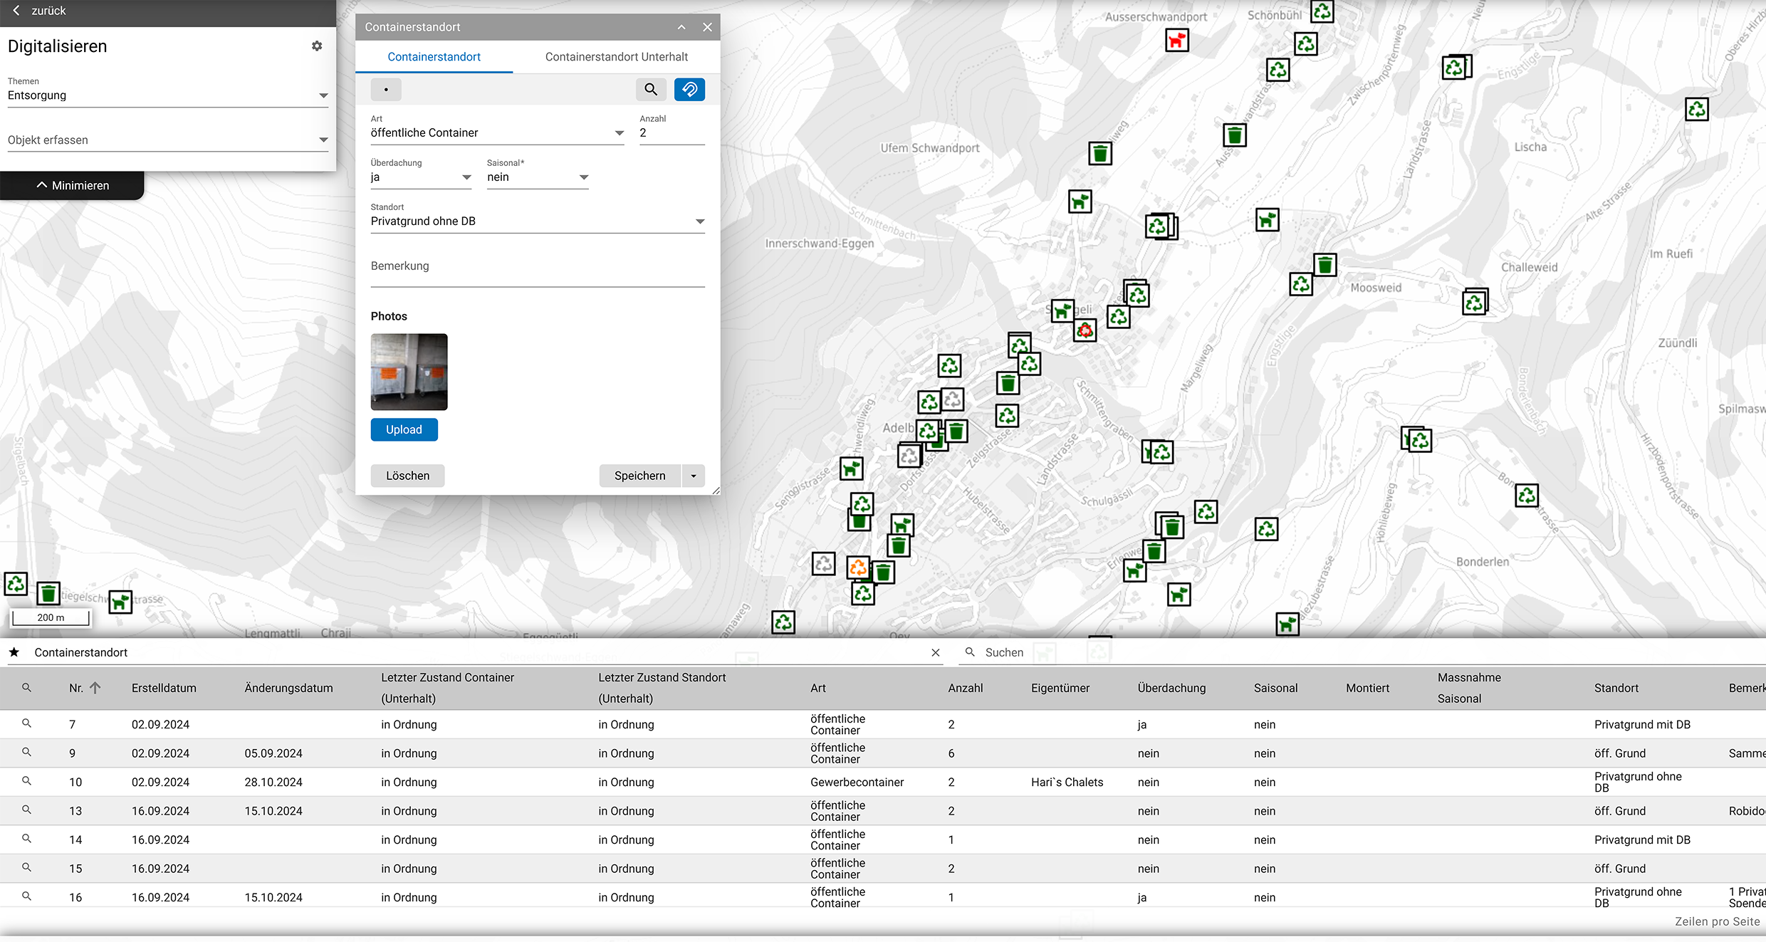Viewport: 1766px width, 942px height.
Task: Click the zurück back arrow
Action: click(x=16, y=11)
